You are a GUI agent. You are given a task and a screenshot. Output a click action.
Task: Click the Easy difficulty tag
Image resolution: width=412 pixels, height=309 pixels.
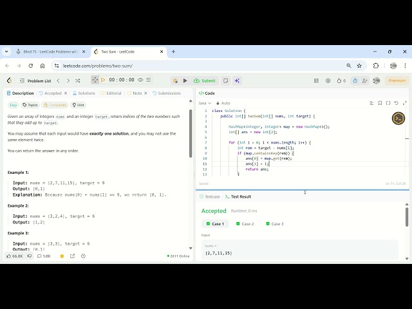[x=13, y=105]
